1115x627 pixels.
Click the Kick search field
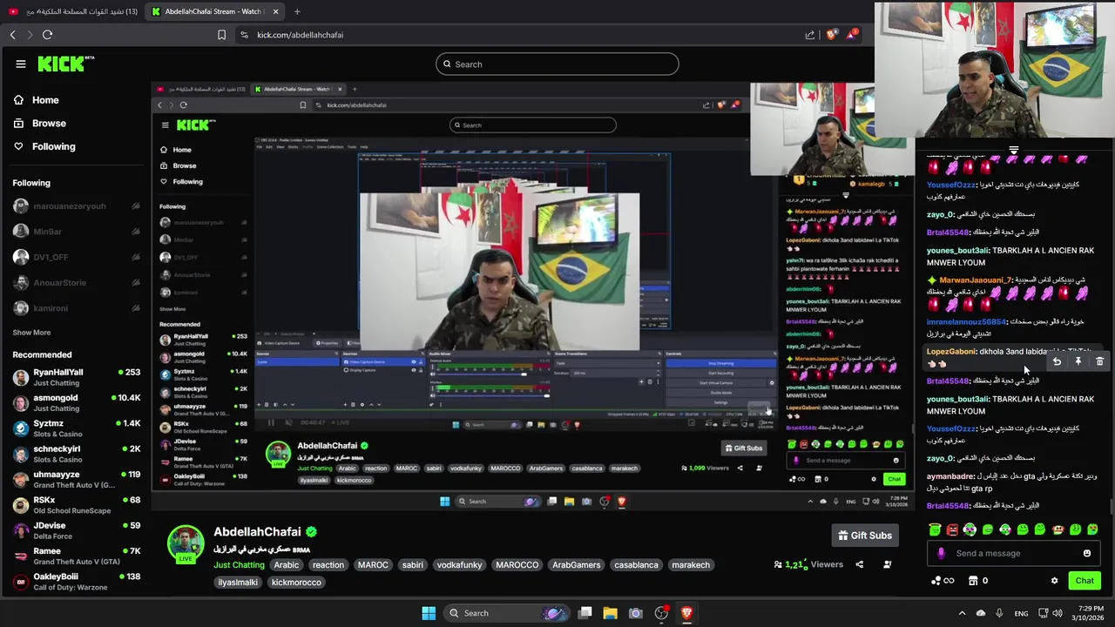point(557,64)
